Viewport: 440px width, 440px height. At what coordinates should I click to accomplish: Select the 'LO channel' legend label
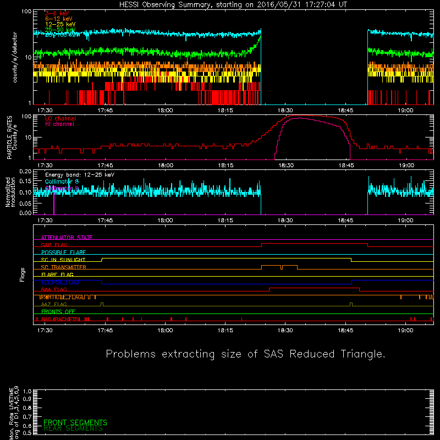tap(61, 118)
